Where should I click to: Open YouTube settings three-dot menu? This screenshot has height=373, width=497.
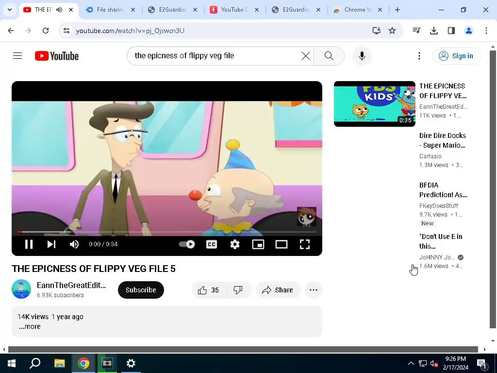click(419, 56)
